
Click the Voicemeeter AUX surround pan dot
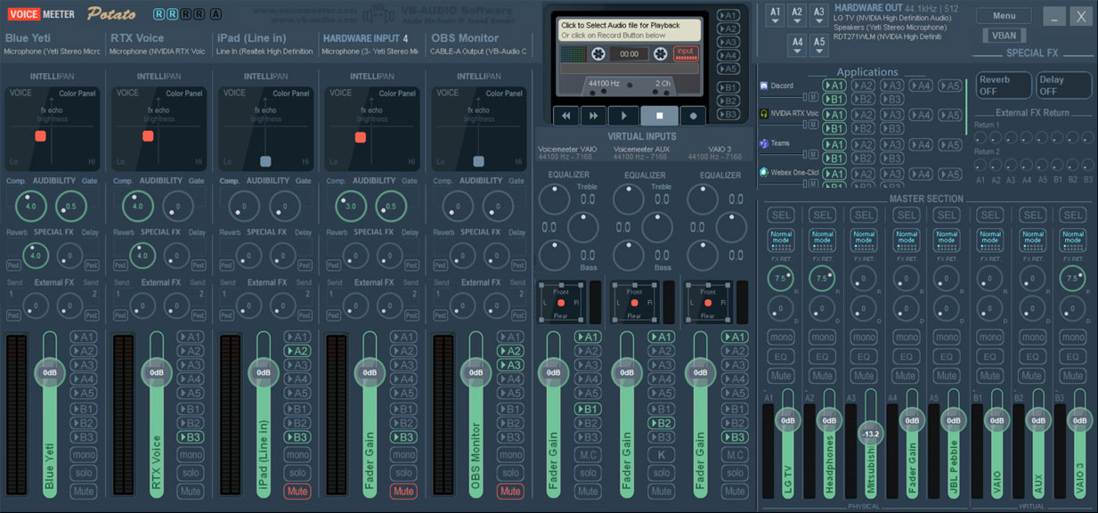coord(634,303)
